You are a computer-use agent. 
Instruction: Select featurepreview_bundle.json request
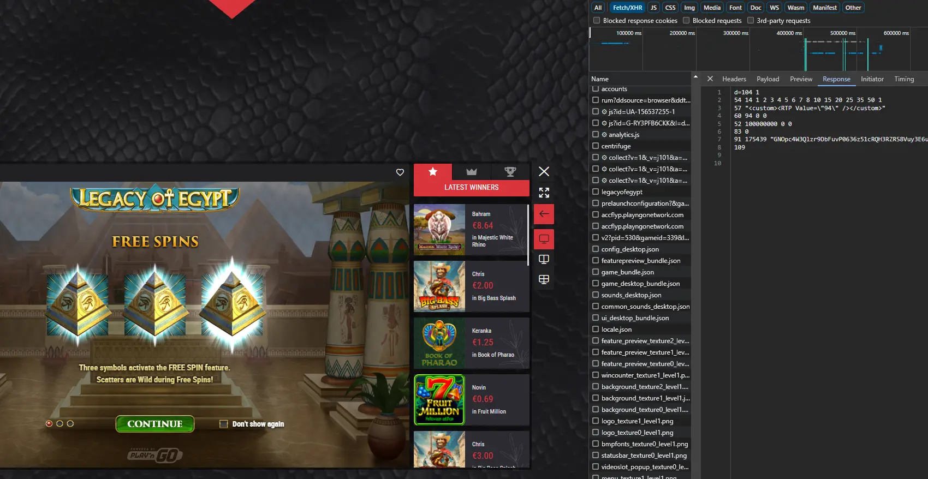coord(641,261)
